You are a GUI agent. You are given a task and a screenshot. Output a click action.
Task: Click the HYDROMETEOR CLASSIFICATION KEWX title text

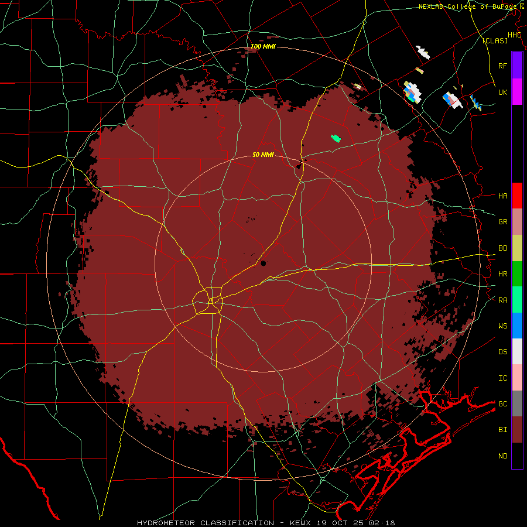(x=266, y=523)
